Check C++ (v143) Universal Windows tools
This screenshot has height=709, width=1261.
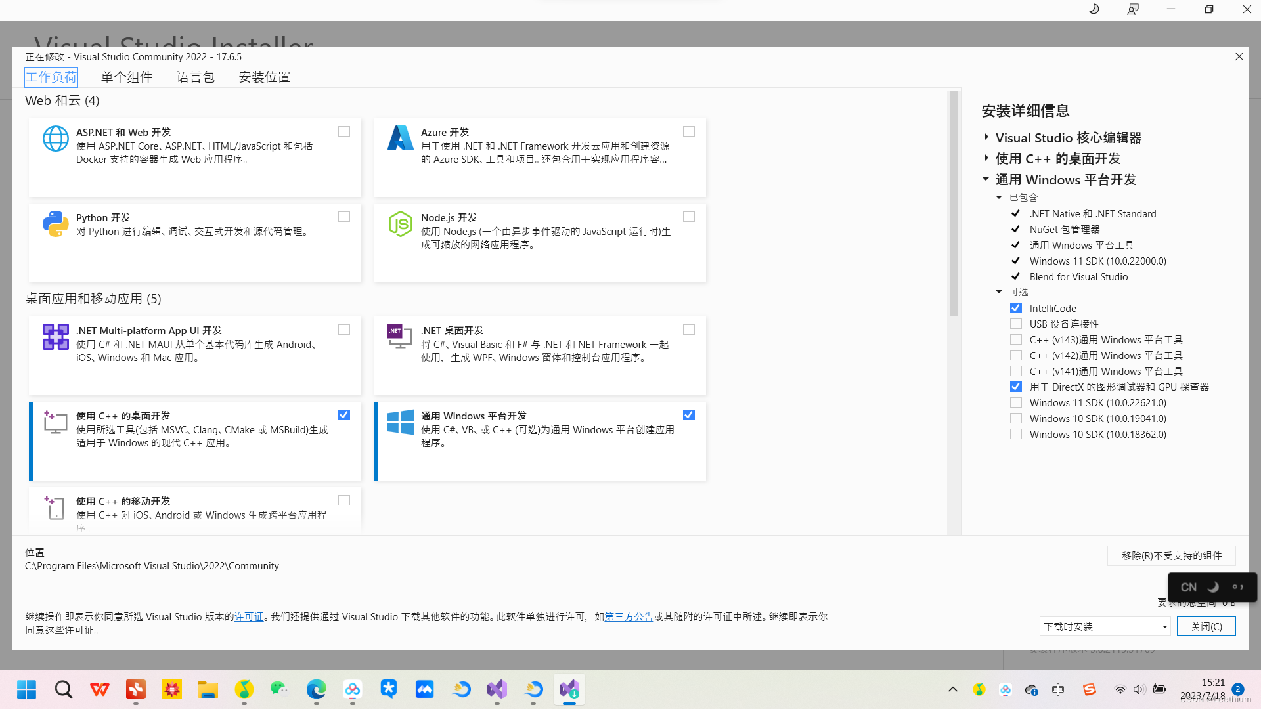point(1016,339)
